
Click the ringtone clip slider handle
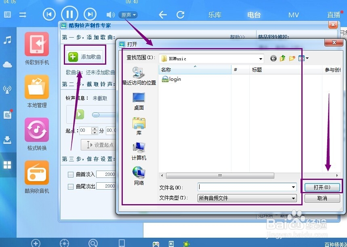click(96, 115)
